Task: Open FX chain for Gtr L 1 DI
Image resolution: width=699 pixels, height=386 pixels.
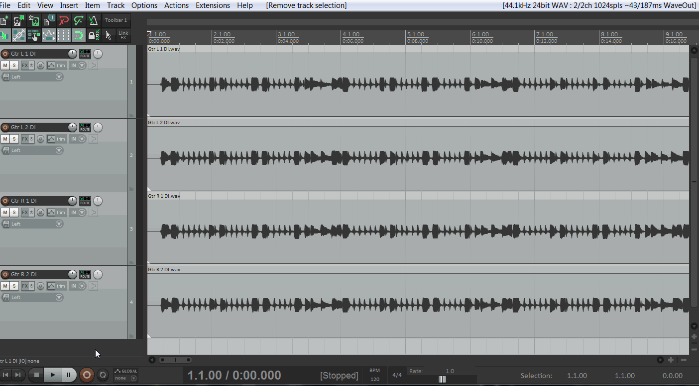Action: click(24, 66)
